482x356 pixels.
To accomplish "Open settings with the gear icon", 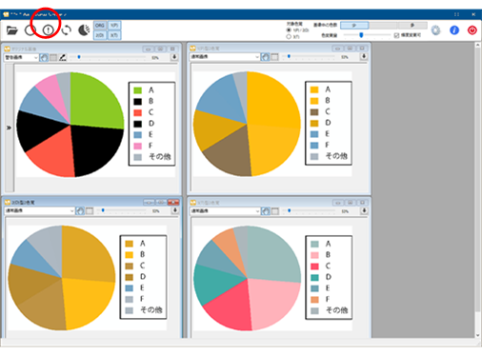I will tap(436, 30).
